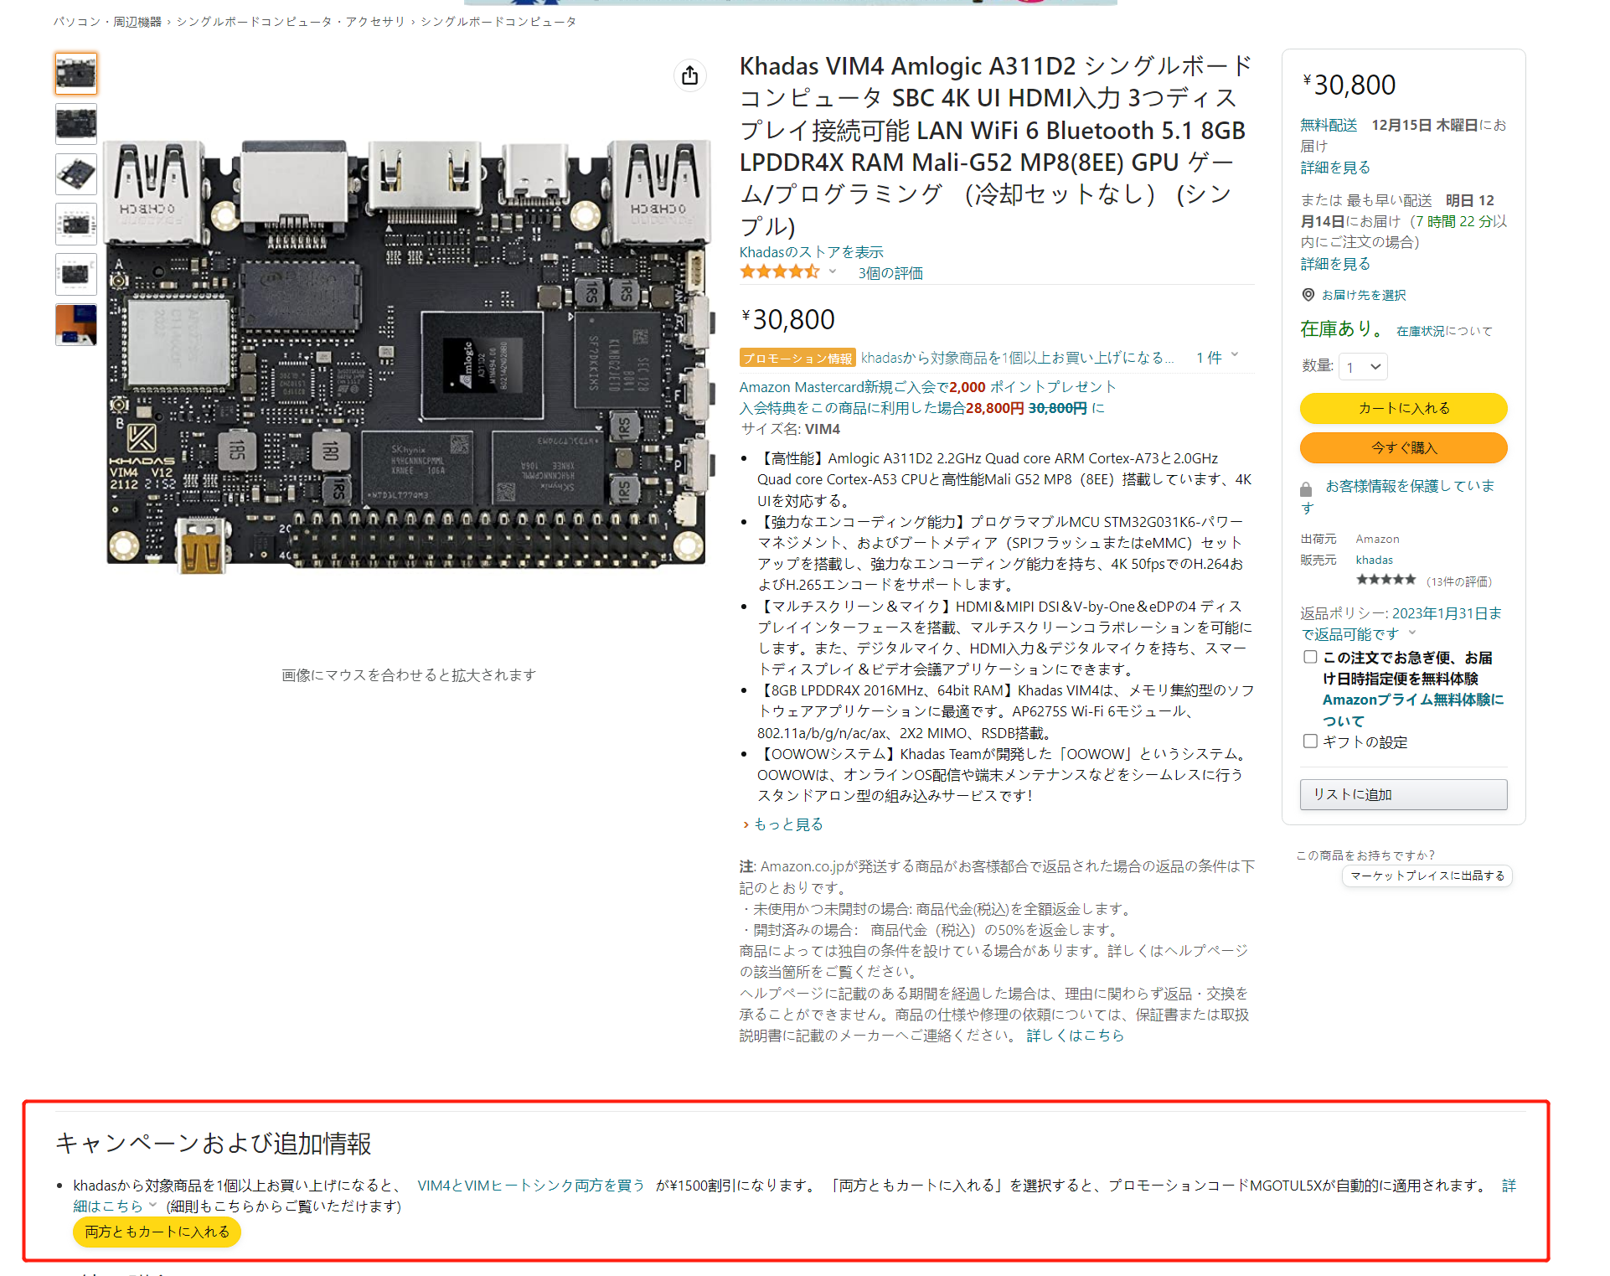Click the 今すぐ購入 button
Screen dimensions: 1610x1276
pyautogui.click(x=1404, y=447)
